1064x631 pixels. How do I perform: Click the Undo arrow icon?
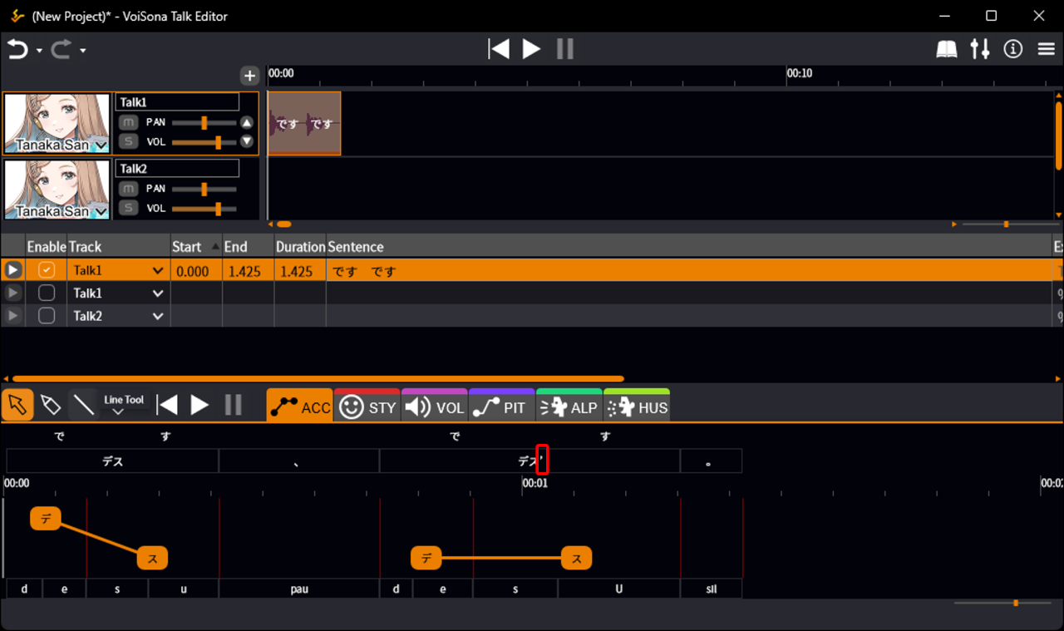coord(17,50)
